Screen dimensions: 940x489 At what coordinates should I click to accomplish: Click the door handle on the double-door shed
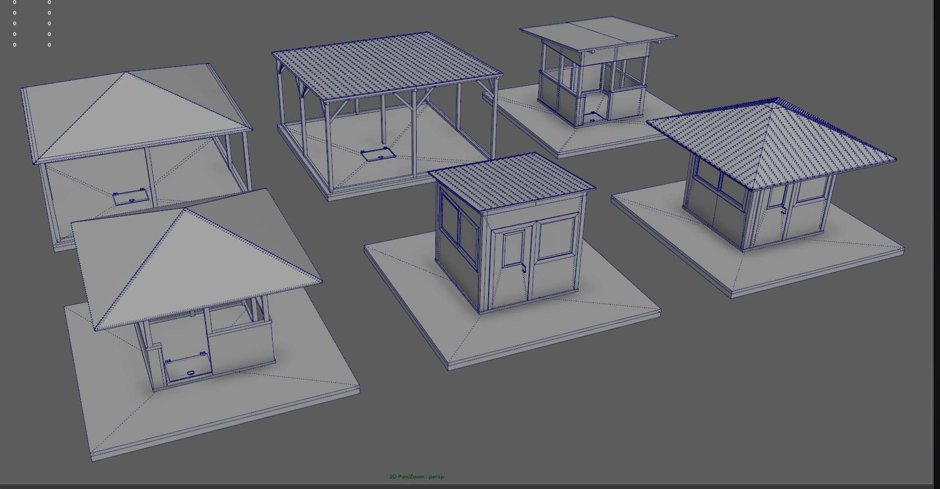tap(523, 268)
